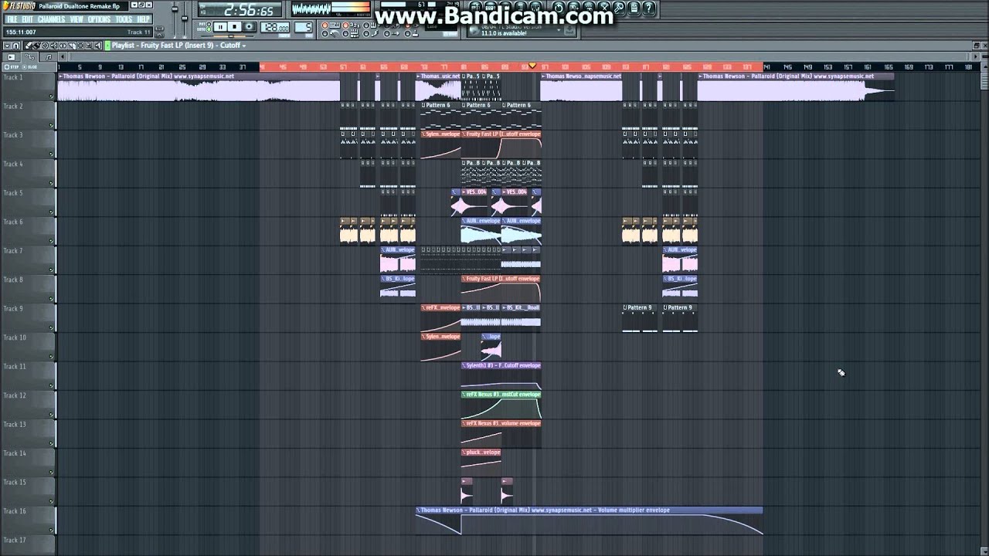This screenshot has width=989, height=556.
Task: Open the FILE menu
Action: pos(12,19)
